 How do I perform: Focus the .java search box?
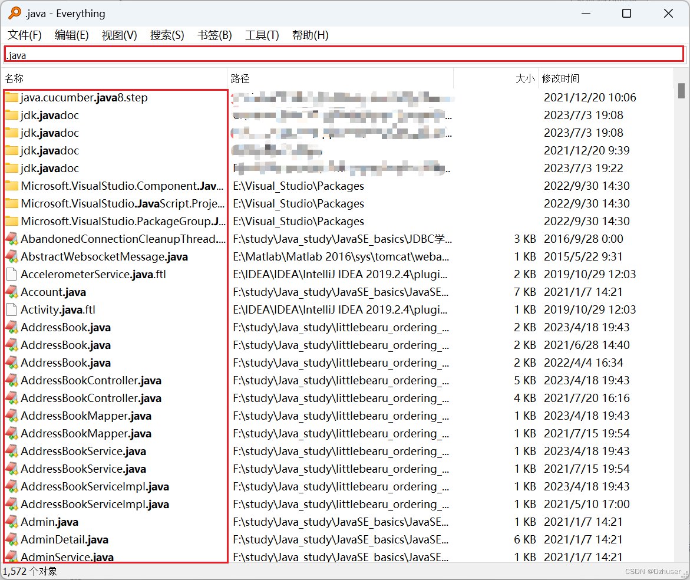tap(344, 55)
